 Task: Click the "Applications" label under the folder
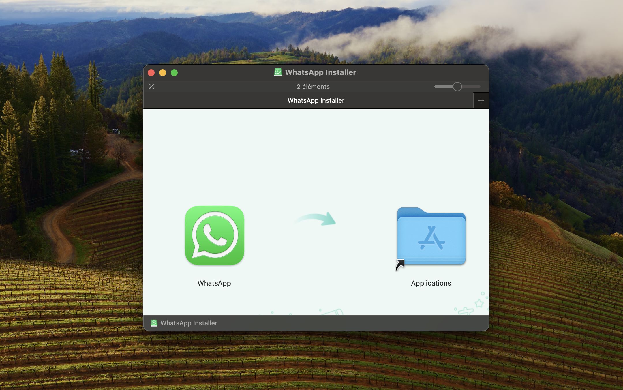pos(431,283)
